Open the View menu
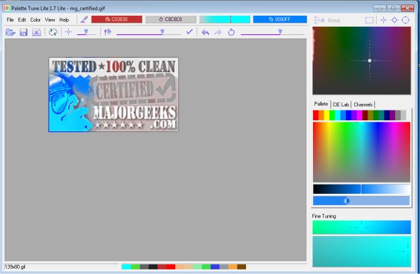The width and height of the screenshot is (420, 274). [x=50, y=20]
